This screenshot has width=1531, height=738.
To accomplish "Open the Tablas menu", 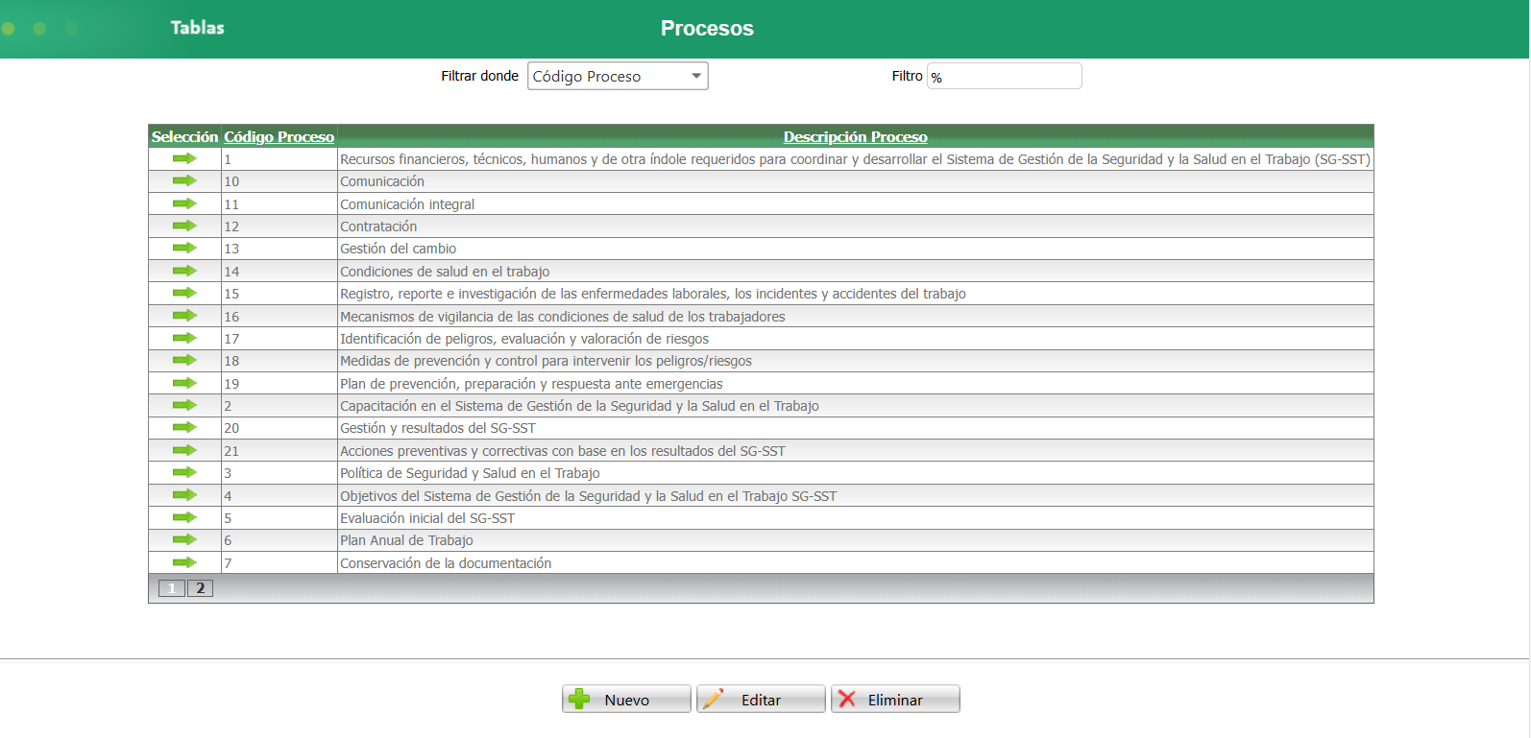I will [197, 28].
